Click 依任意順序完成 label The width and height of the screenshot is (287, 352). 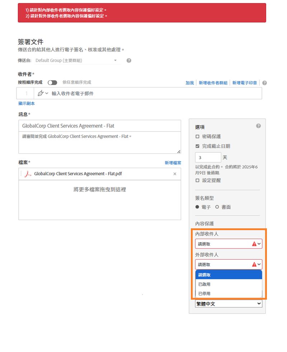tap(77, 82)
